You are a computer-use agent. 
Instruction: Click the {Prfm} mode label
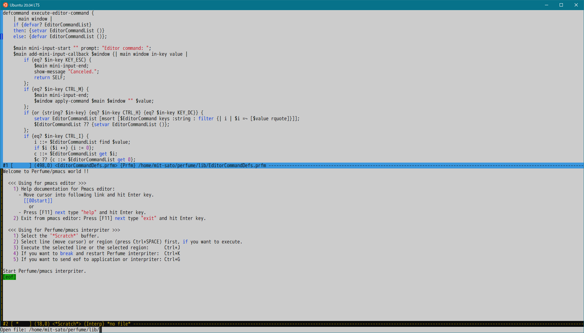(x=128, y=166)
